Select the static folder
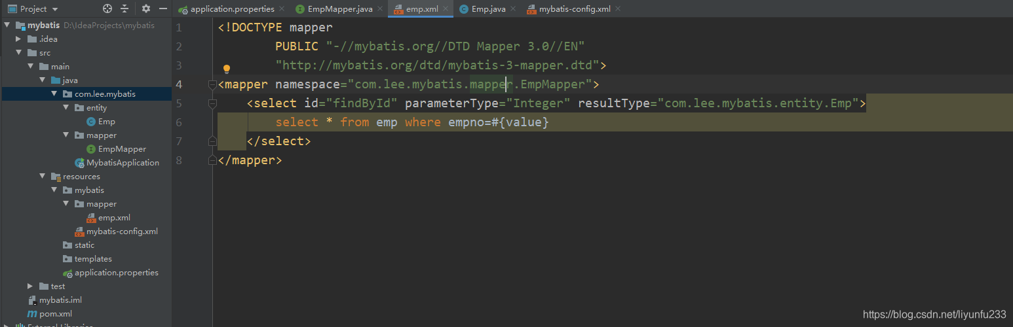 [85, 245]
